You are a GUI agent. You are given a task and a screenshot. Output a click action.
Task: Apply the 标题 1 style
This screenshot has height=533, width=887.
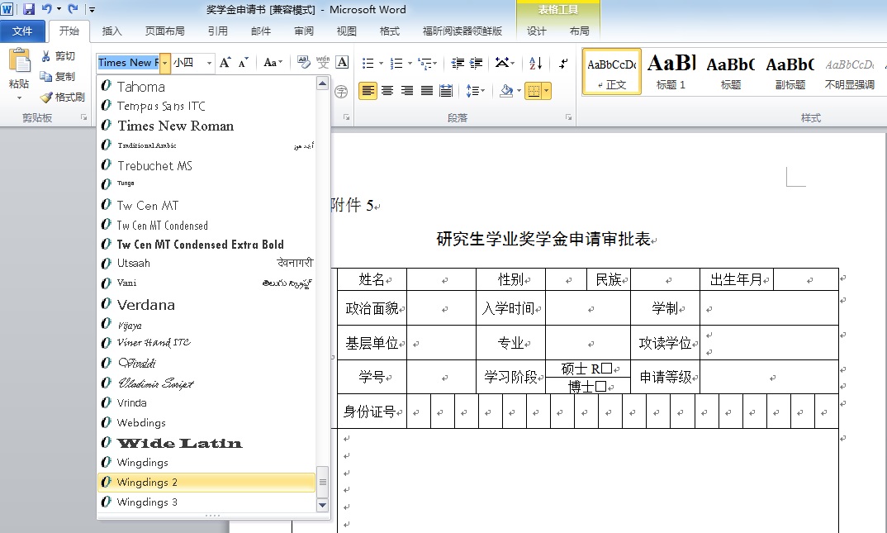(x=671, y=71)
